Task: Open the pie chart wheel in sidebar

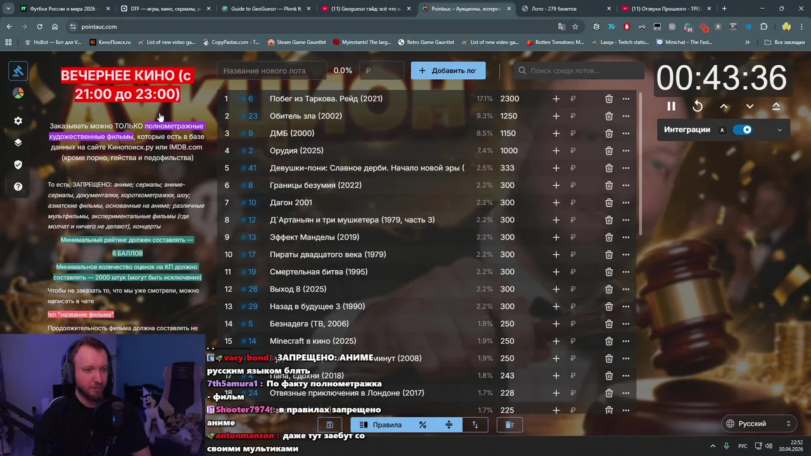Action: (18, 94)
